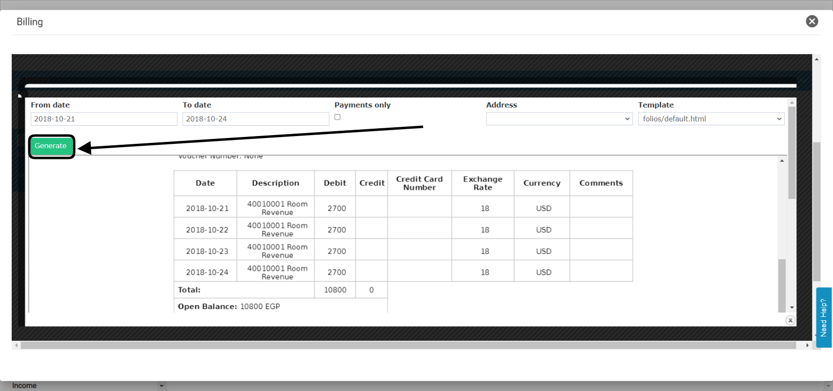Open the Need Help? side tab

pos(824,317)
